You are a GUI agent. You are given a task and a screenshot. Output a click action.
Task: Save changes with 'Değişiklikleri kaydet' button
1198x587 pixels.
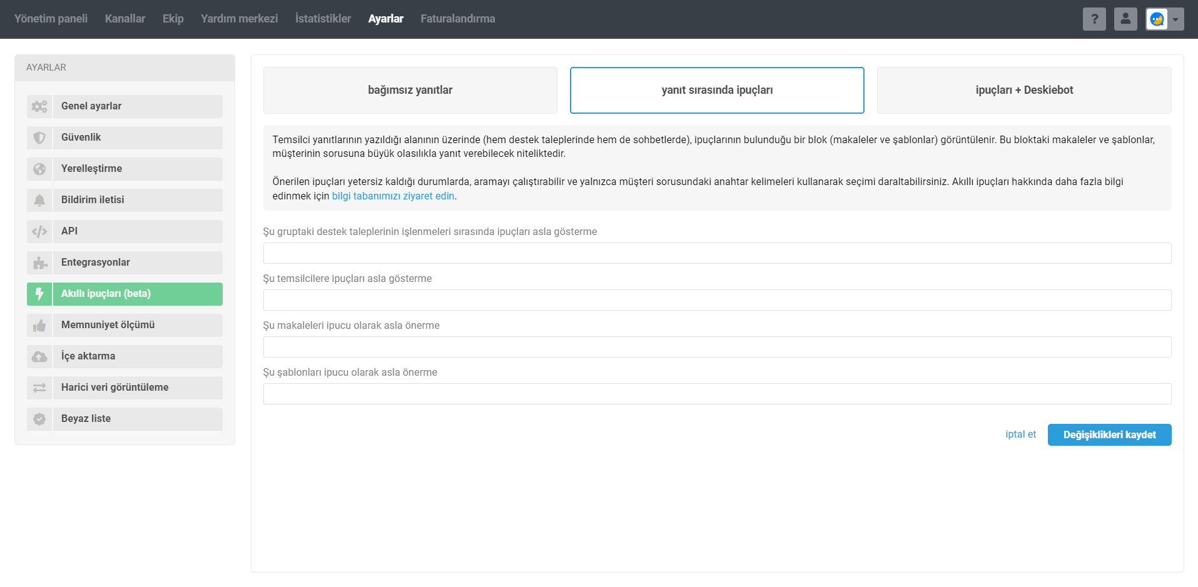tap(1109, 434)
